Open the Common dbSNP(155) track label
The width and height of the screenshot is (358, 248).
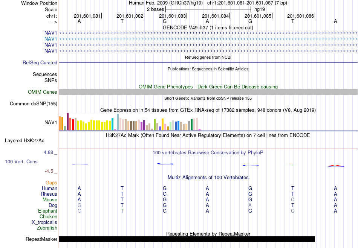pos(34,104)
